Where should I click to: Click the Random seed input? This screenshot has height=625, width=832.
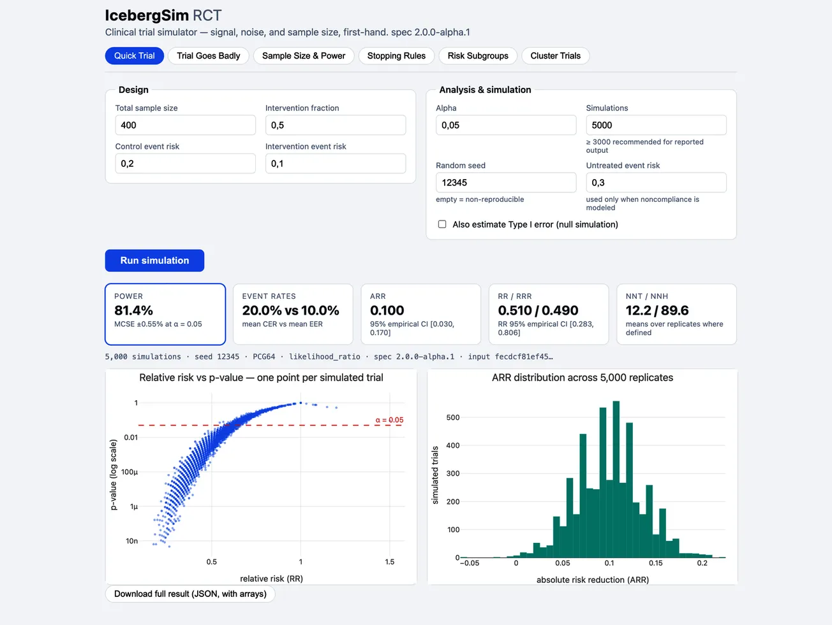[506, 183]
